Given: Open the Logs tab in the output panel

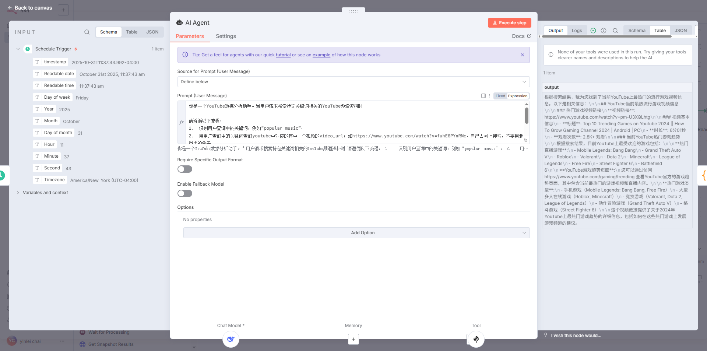Looking at the screenshot, I should pos(577,31).
